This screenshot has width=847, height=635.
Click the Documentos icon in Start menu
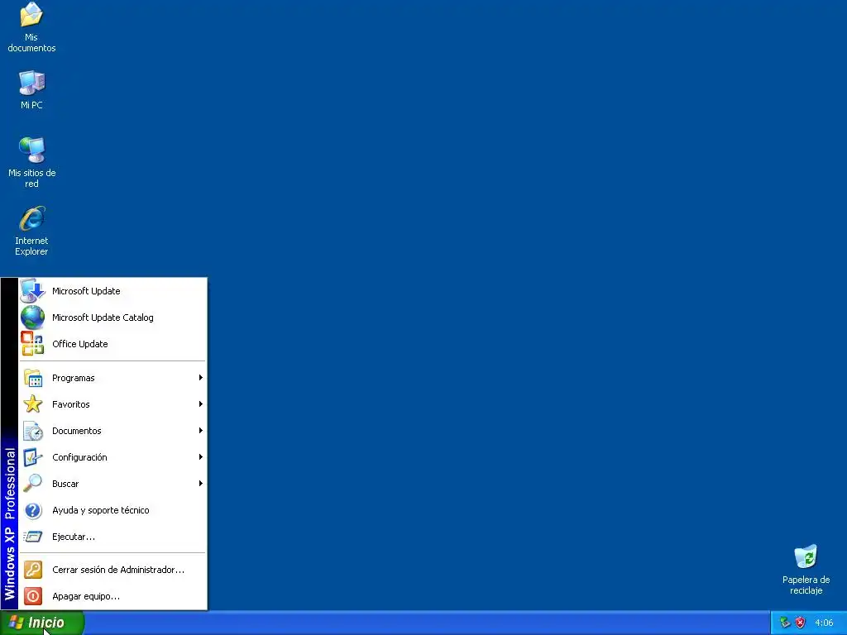[33, 430]
